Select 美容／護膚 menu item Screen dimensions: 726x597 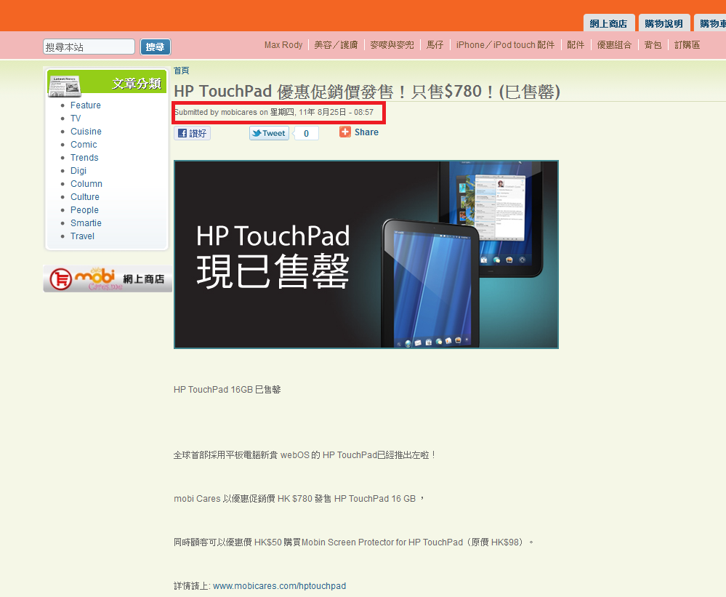336,45
